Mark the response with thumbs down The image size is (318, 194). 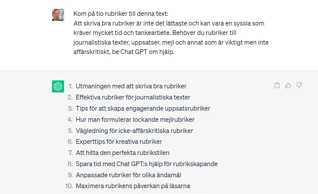[299, 85]
